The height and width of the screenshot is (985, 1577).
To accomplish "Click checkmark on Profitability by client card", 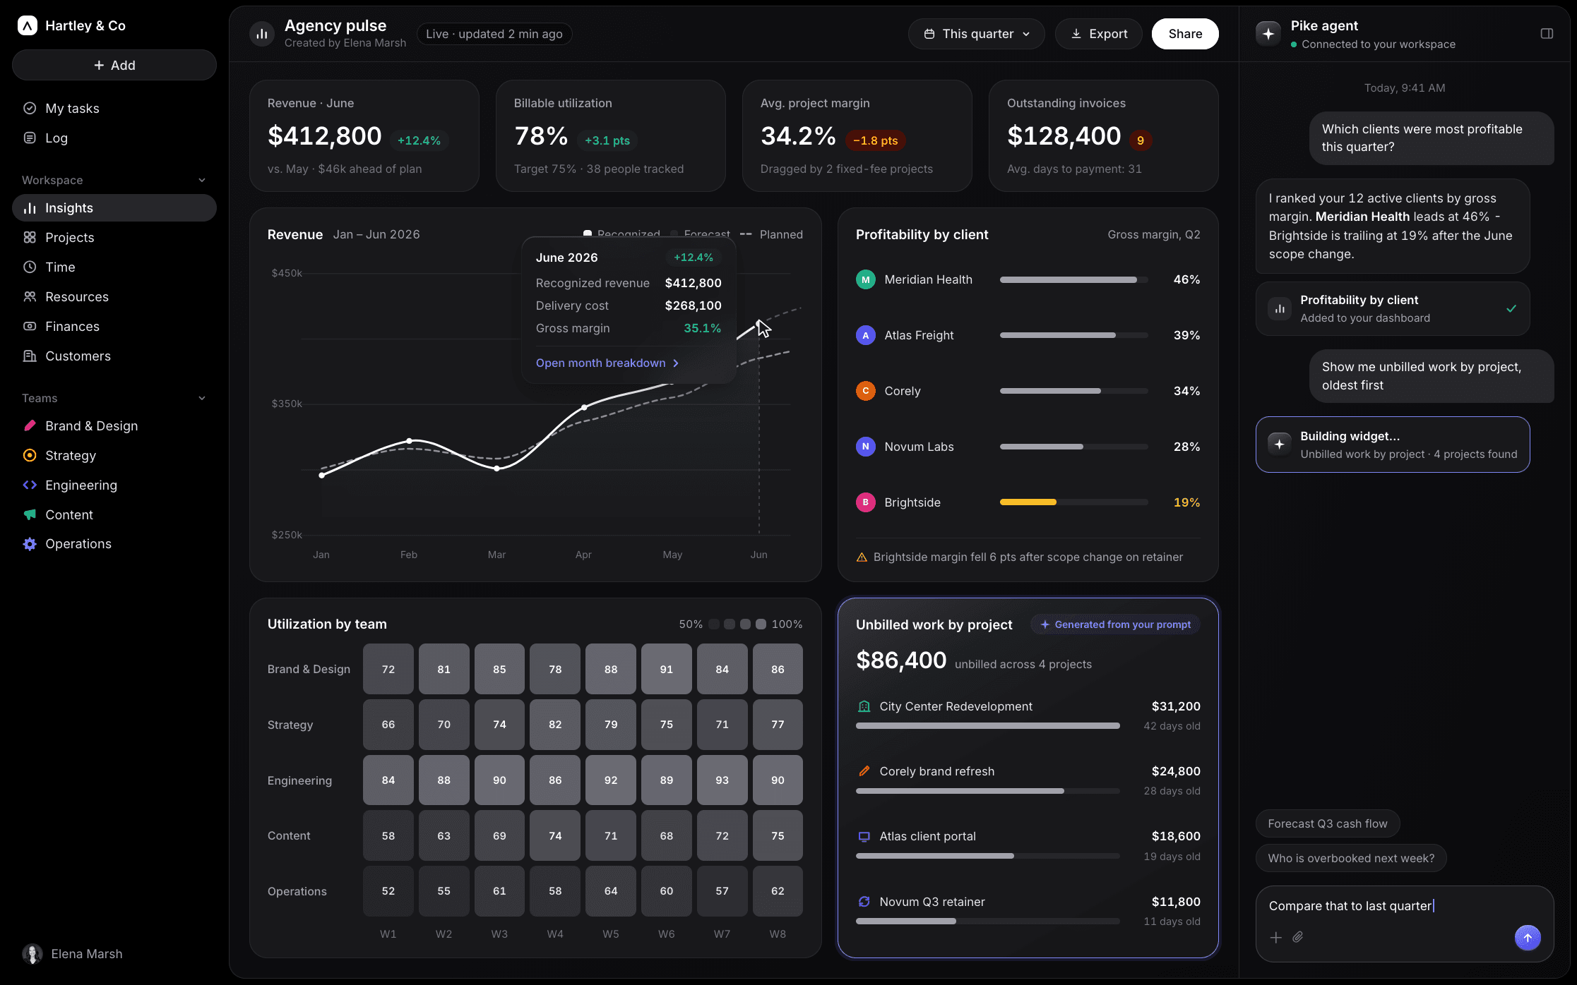I will [x=1511, y=308].
